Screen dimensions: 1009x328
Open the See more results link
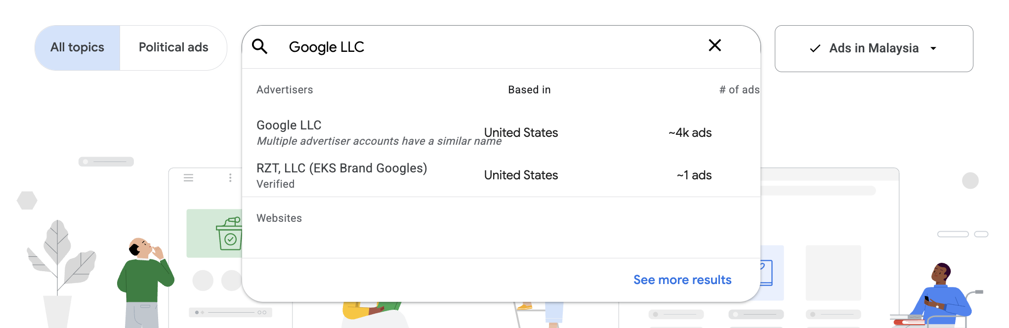[682, 280]
